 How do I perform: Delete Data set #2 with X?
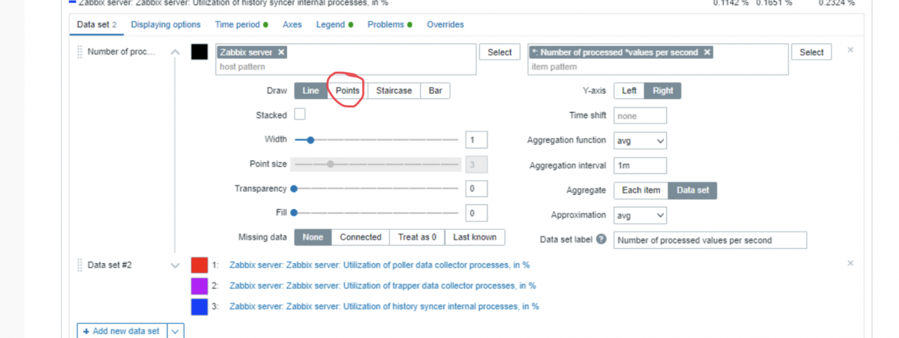click(850, 263)
